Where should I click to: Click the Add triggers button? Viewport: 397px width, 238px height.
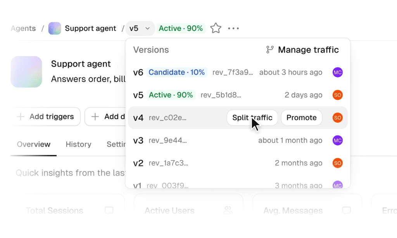tap(45, 116)
